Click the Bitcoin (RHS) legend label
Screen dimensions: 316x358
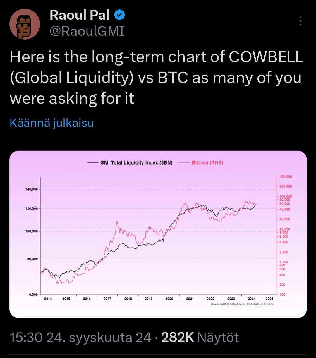[x=207, y=163]
